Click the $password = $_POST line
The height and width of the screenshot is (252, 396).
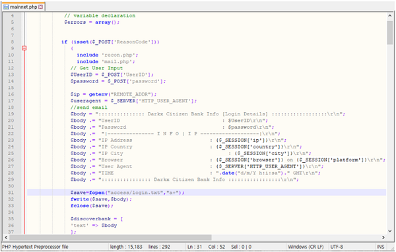pyautogui.click(x=118, y=81)
